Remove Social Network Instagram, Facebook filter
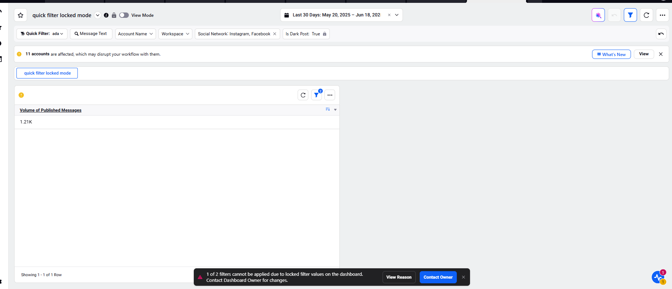This screenshot has height=289, width=672. [274, 34]
